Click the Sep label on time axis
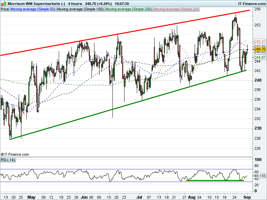Viewport: 267px width, 200px height. click(x=247, y=197)
